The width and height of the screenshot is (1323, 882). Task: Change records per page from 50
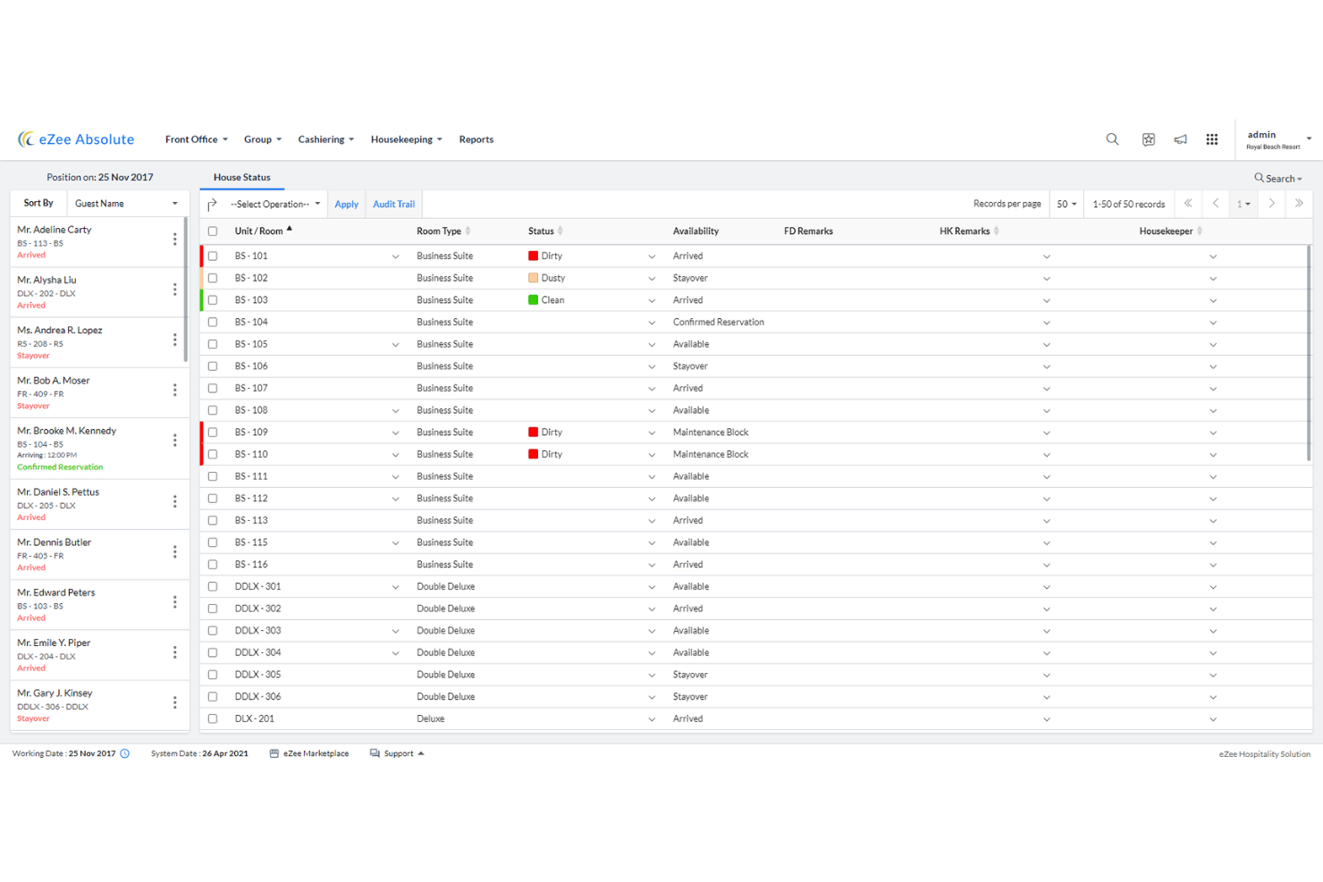coord(1066,204)
